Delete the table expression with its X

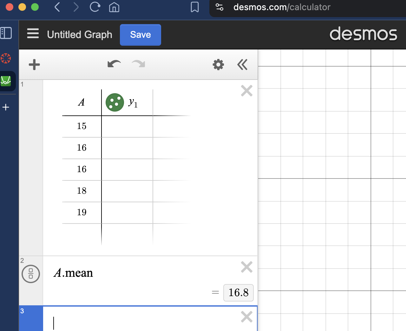click(x=246, y=91)
